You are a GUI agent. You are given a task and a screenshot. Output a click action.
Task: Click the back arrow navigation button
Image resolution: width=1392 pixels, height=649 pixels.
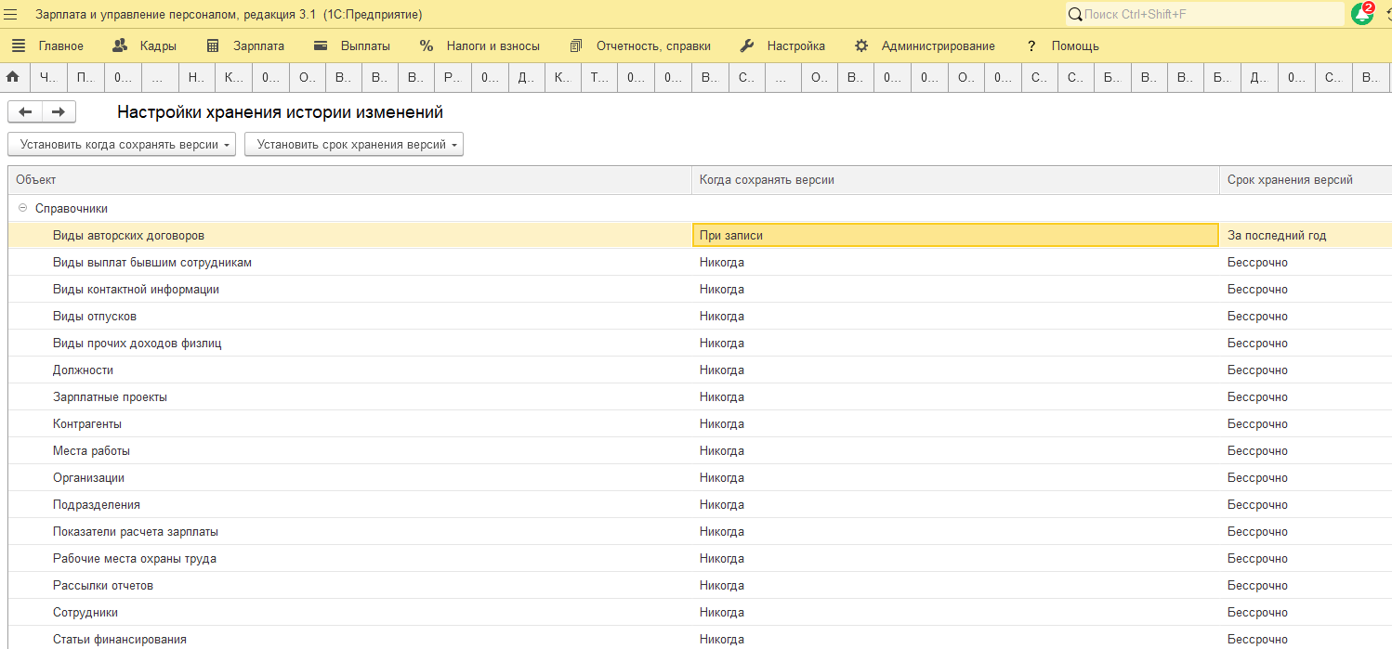coord(25,112)
